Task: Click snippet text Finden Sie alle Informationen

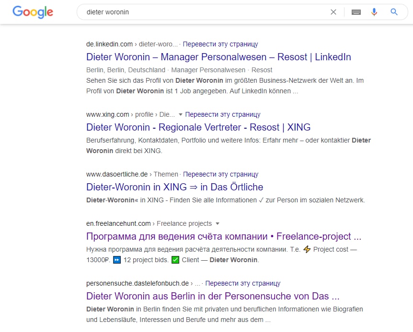Action: coord(213,200)
